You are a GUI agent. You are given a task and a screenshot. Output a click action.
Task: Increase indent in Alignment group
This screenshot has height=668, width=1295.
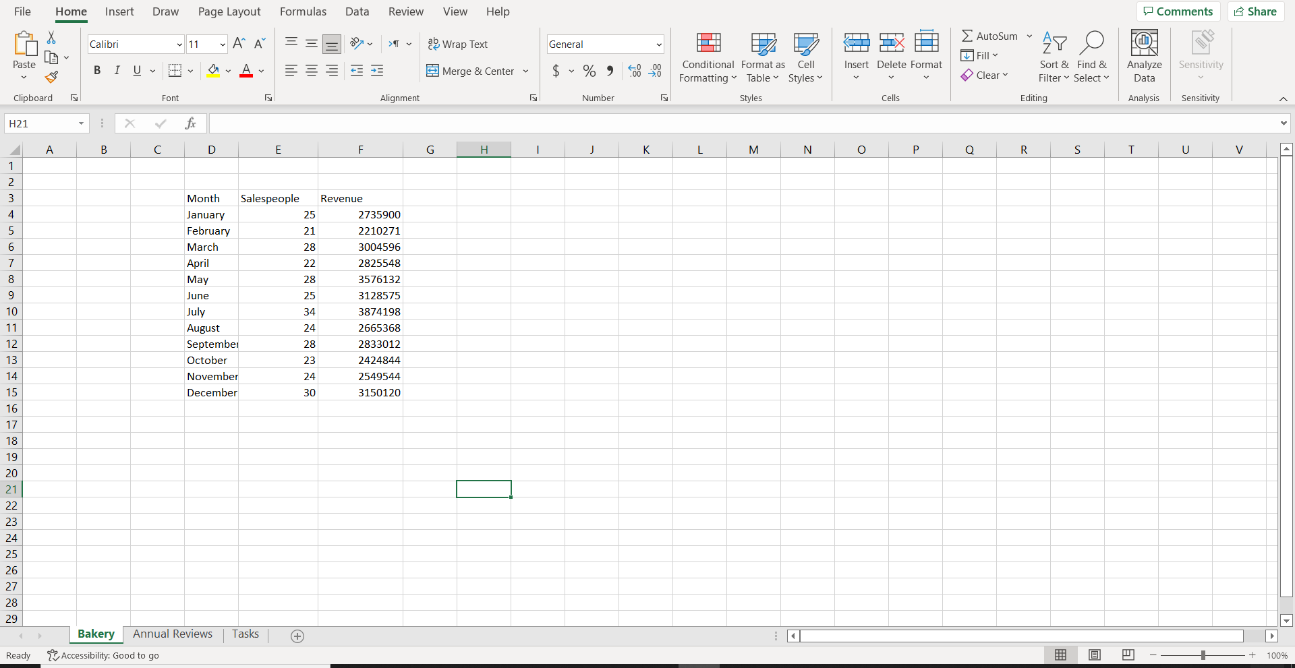[x=377, y=71]
